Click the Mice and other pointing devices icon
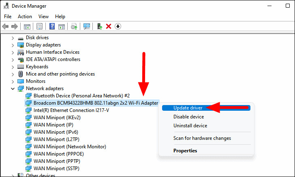The width and height of the screenshot is (295, 177). click(21, 74)
